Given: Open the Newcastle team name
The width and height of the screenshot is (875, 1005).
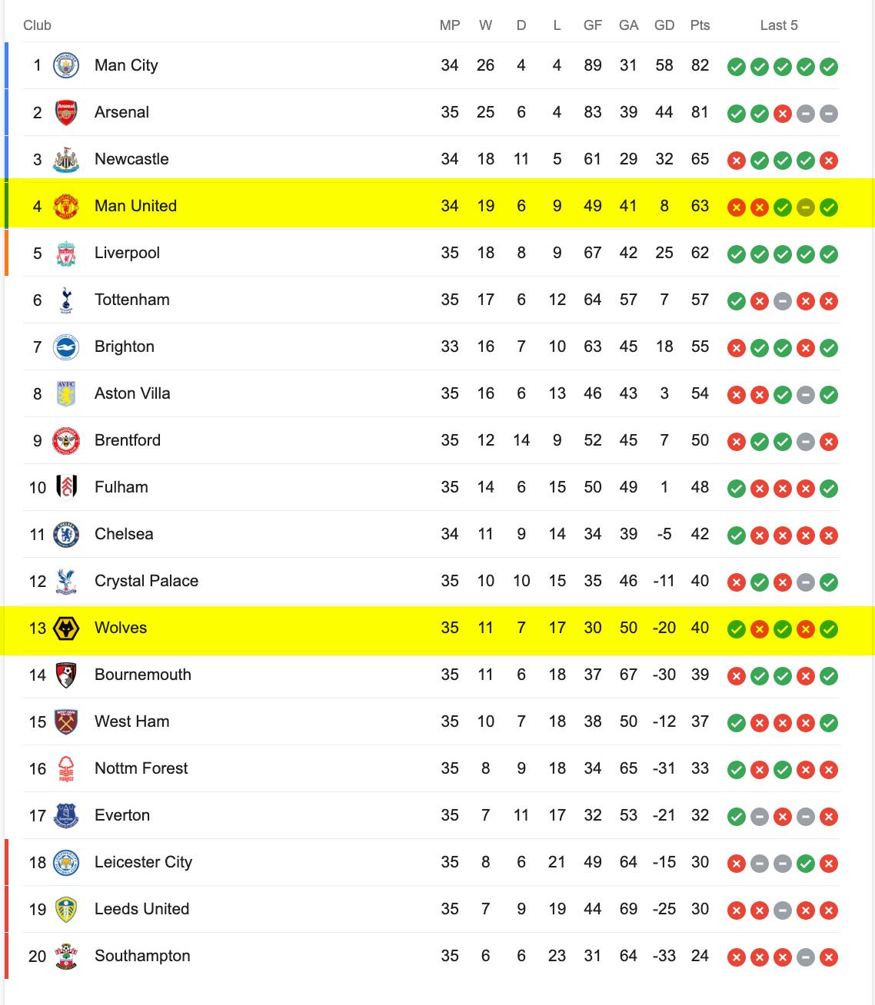Looking at the screenshot, I should [x=131, y=159].
